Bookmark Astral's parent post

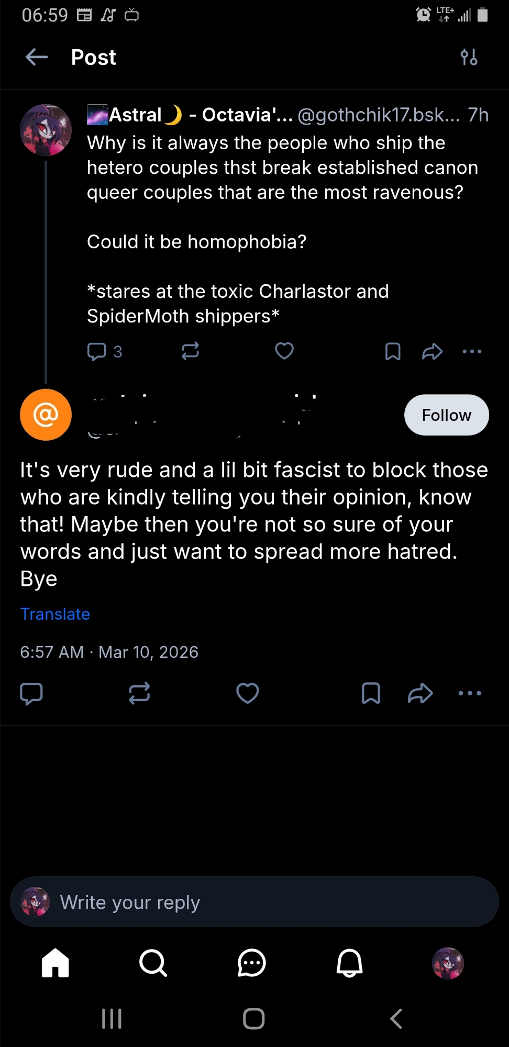(x=393, y=351)
